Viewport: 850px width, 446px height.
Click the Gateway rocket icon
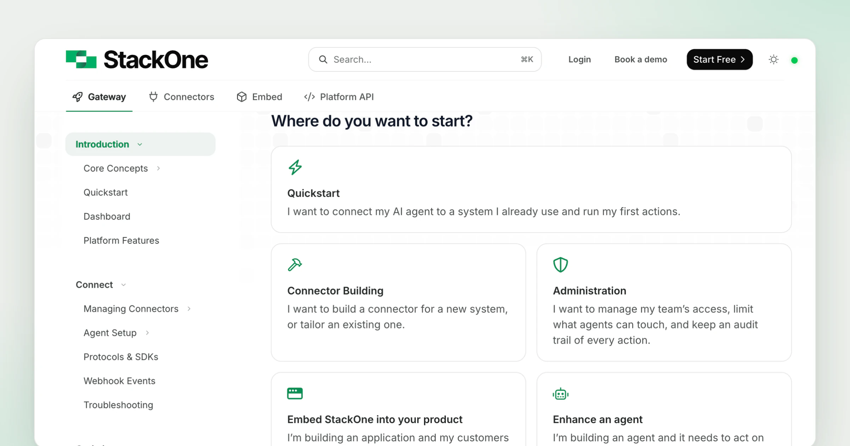[78, 97]
